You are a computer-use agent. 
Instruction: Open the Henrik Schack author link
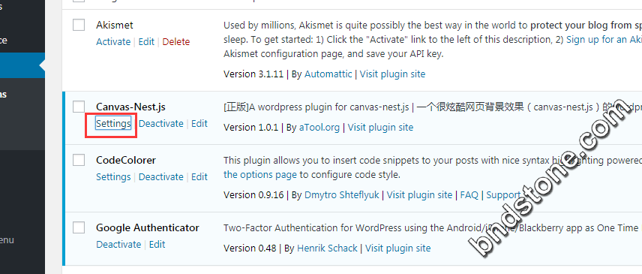[327, 248]
